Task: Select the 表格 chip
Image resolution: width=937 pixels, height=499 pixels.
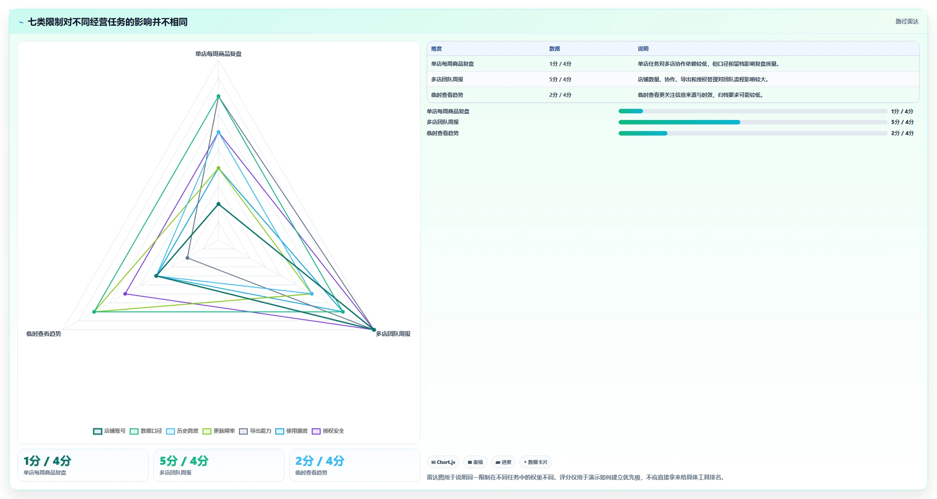Action: point(475,462)
